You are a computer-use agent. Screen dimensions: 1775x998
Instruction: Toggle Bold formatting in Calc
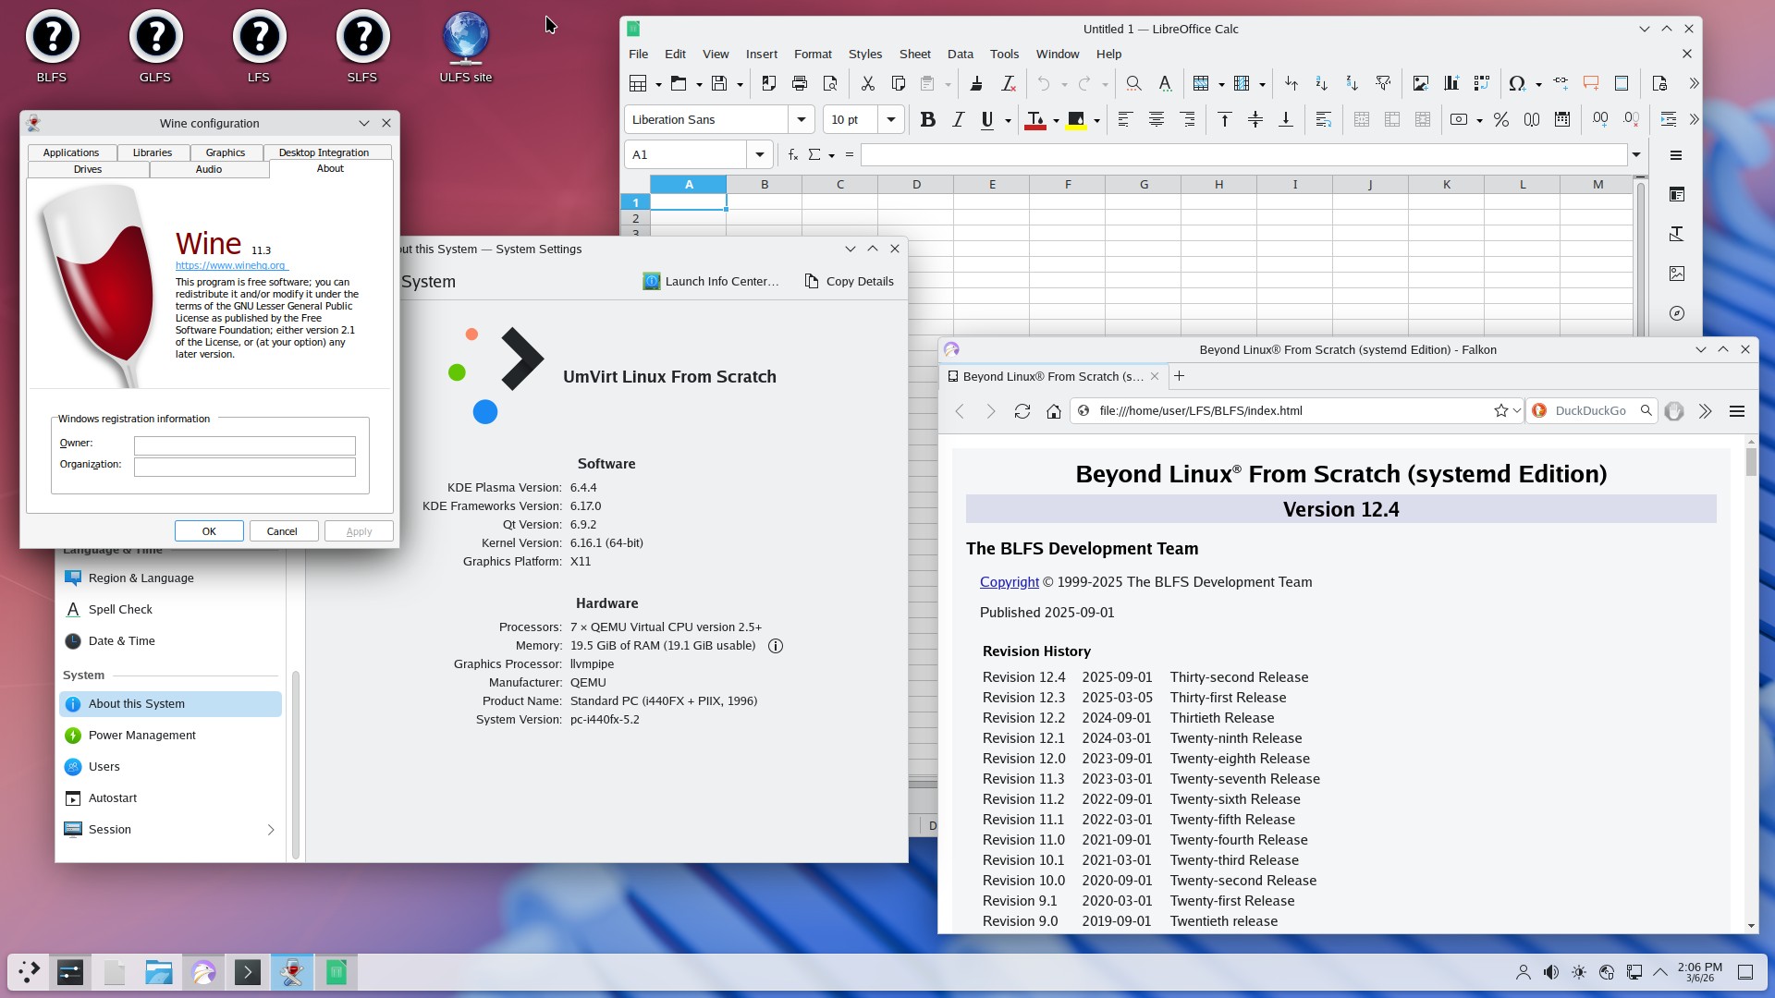click(x=927, y=119)
